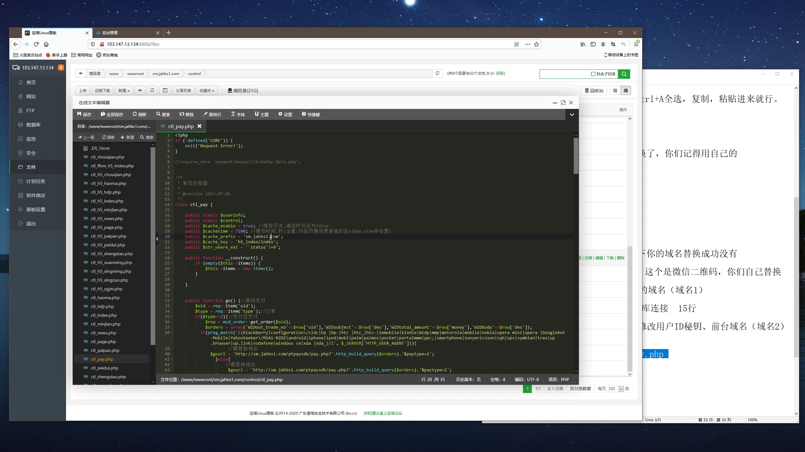Image resolution: width=805 pixels, height=452 pixels.
Task: Open ctl_index.php in the file tree
Action: point(103,315)
